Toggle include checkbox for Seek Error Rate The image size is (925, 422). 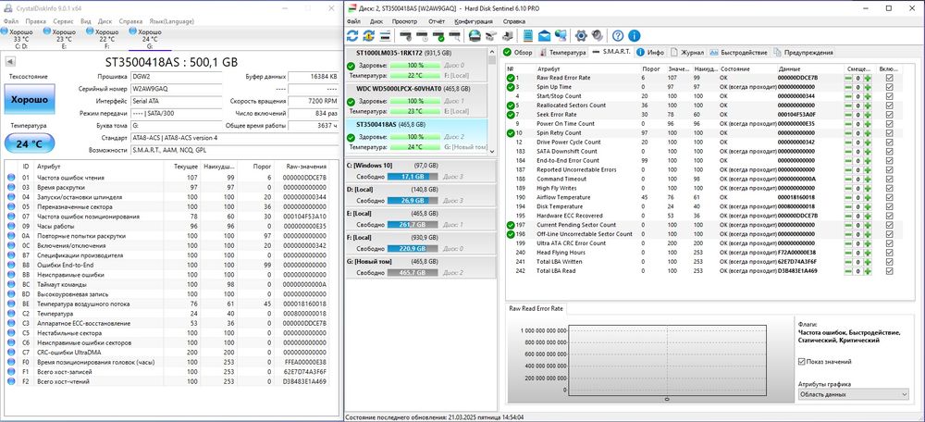pos(889,115)
